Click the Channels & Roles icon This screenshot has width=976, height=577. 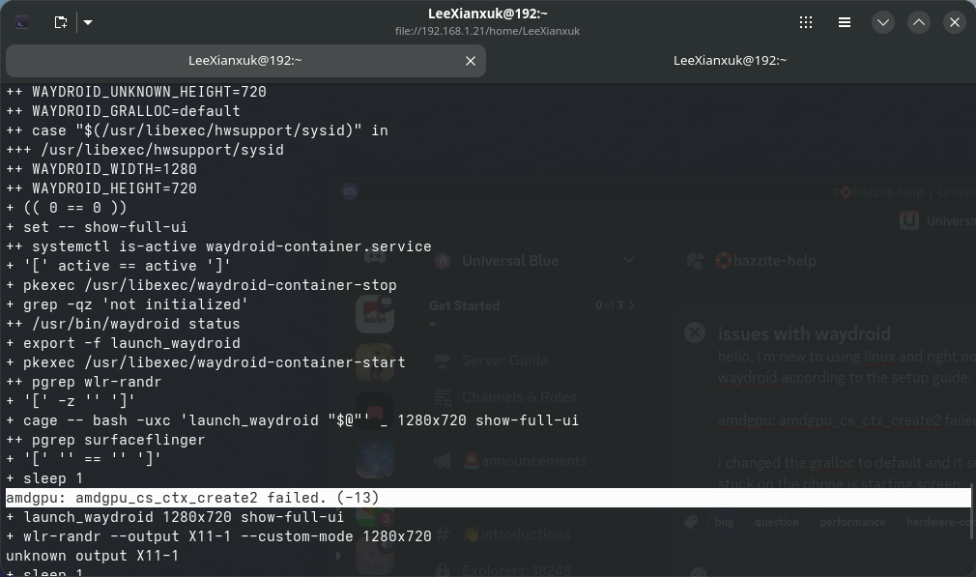point(443,397)
